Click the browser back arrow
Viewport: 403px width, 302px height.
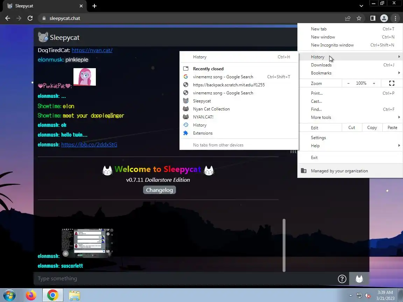pos(8,18)
